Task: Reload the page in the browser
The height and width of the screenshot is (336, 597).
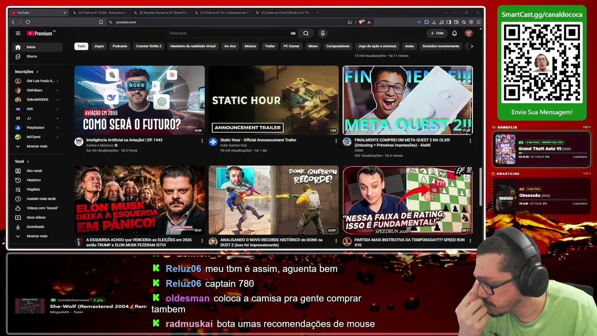Action: pos(28,22)
